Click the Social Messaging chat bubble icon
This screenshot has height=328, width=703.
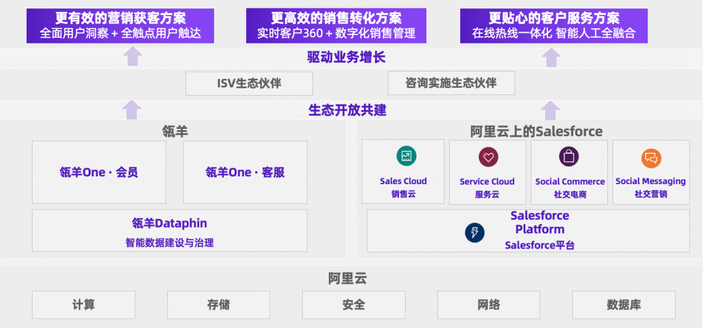651,158
